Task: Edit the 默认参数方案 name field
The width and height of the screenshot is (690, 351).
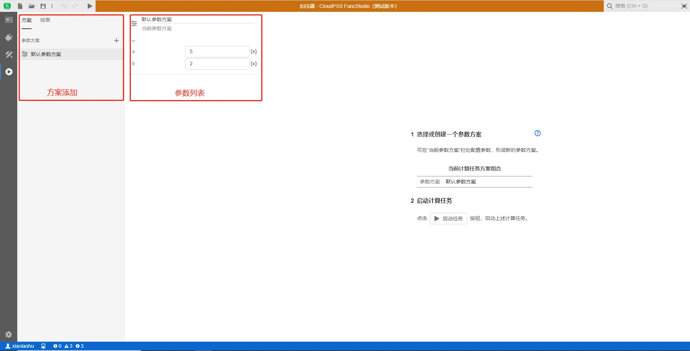Action: [198, 19]
